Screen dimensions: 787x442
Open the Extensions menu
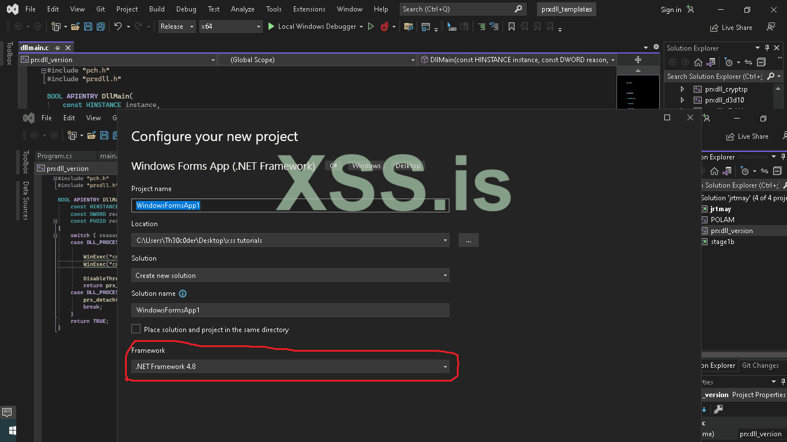click(x=309, y=9)
